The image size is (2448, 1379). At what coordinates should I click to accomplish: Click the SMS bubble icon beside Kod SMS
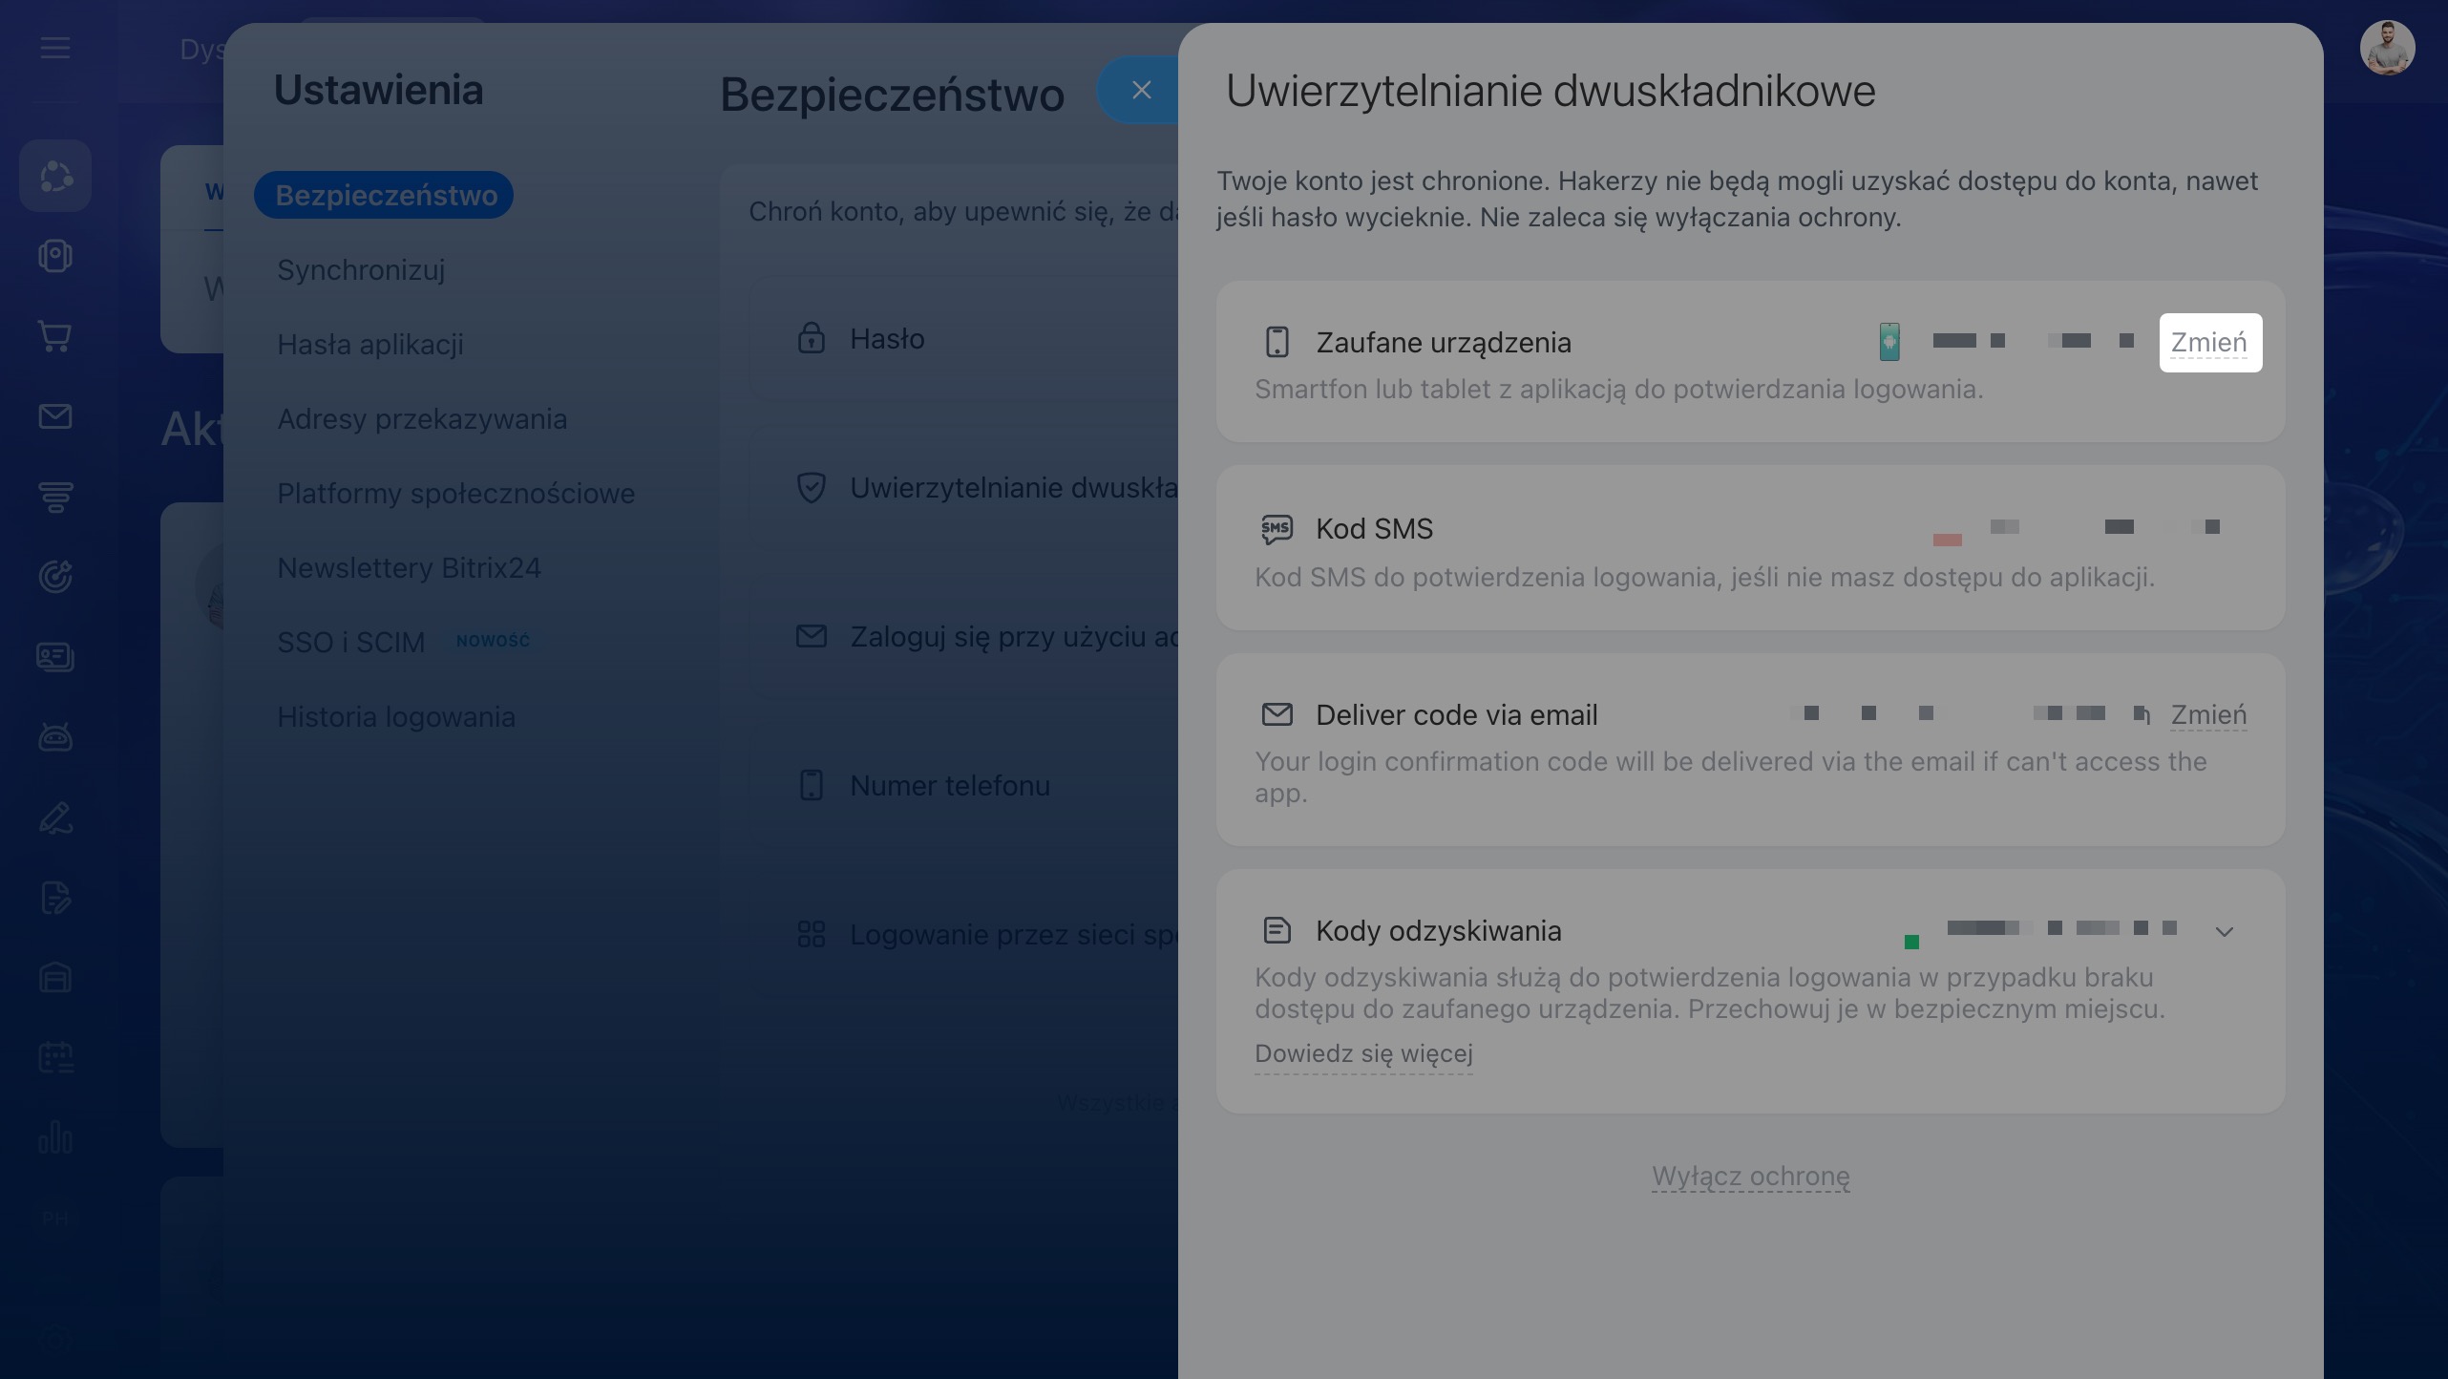(x=1277, y=529)
